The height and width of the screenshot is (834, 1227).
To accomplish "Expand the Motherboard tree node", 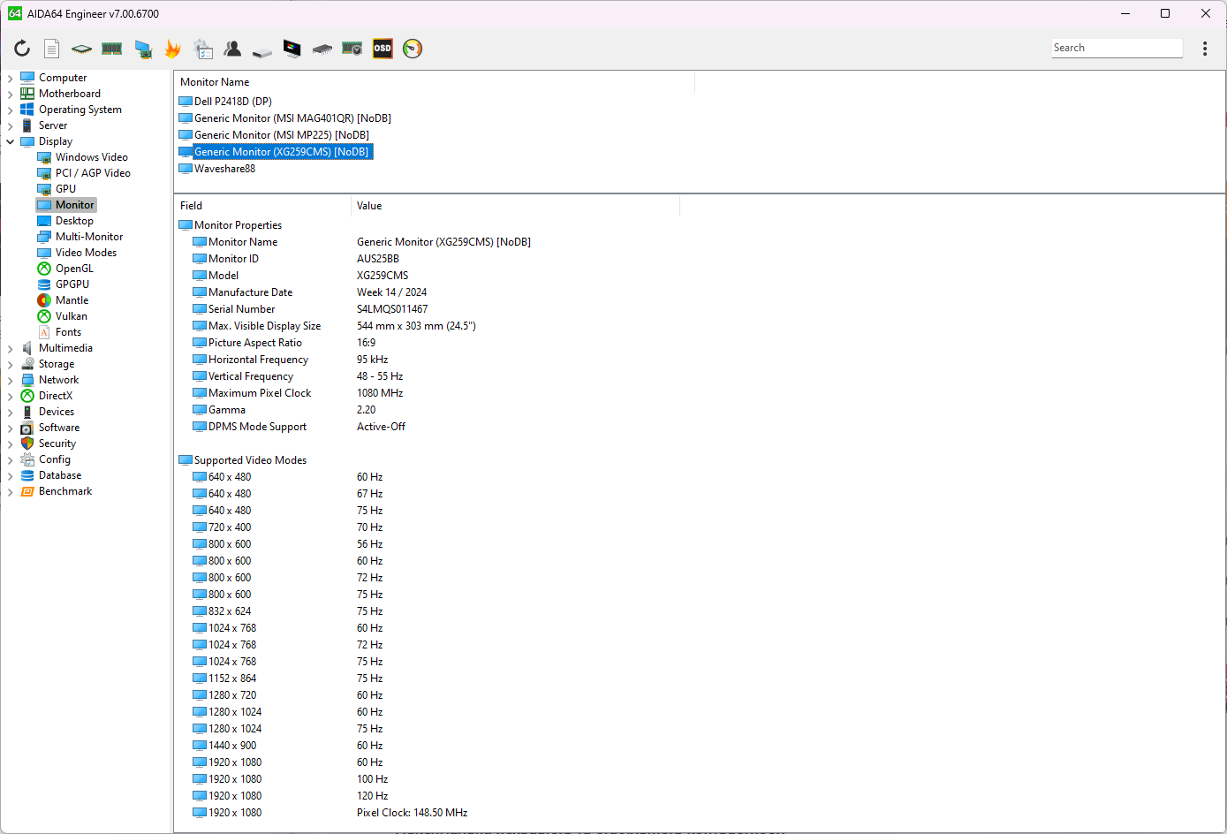I will click(x=11, y=95).
